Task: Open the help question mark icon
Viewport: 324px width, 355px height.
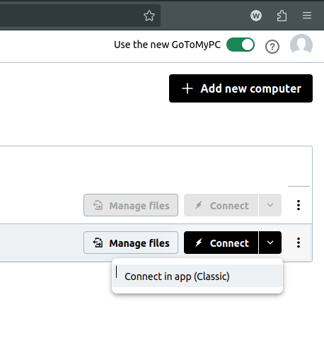Action: (x=272, y=47)
